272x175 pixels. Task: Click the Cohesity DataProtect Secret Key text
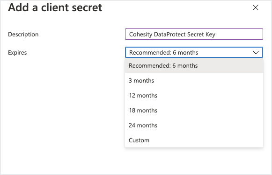coord(172,35)
